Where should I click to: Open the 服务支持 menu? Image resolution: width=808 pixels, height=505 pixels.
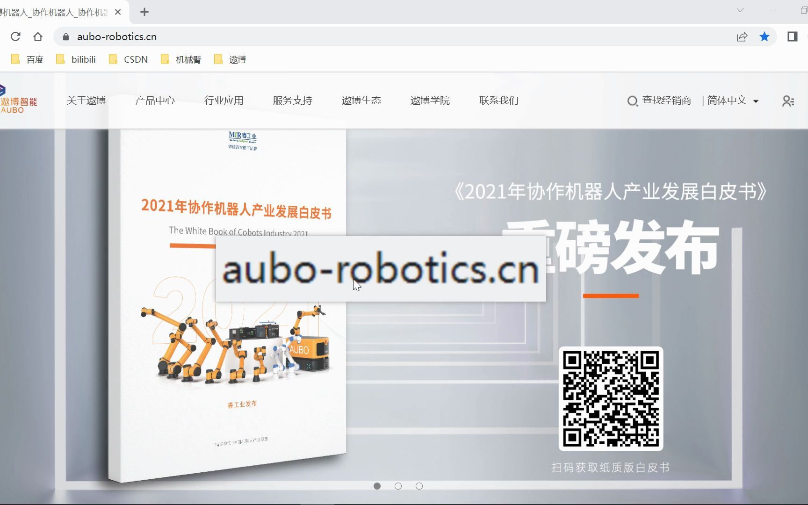coord(293,101)
